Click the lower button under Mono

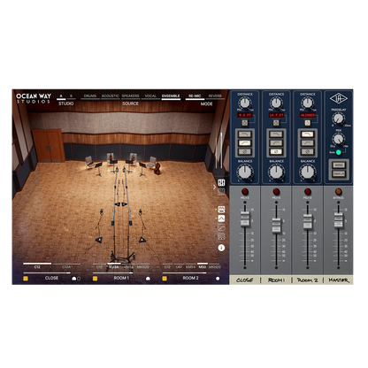339,174
